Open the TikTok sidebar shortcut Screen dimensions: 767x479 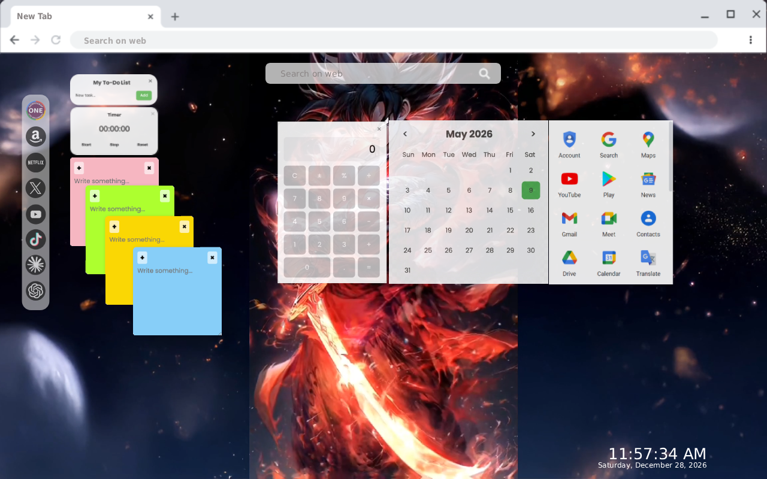[36, 239]
